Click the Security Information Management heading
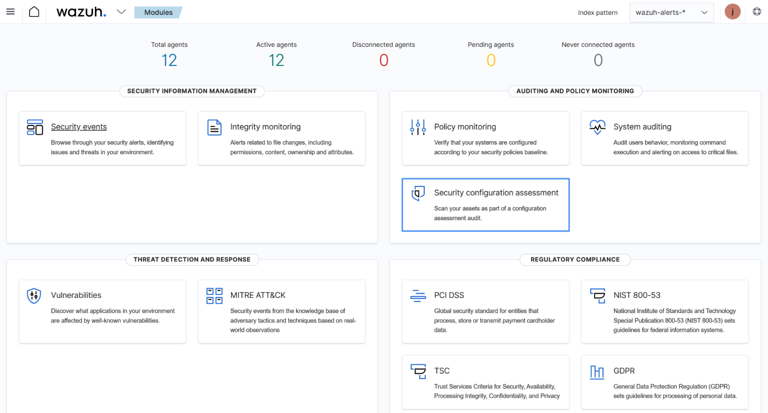Viewport: 768px width, 413px height. [192, 91]
